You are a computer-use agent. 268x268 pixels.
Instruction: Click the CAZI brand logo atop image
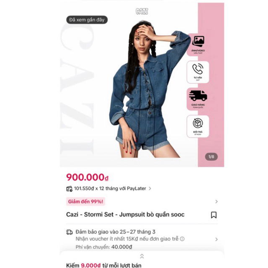pyautogui.click(x=142, y=11)
